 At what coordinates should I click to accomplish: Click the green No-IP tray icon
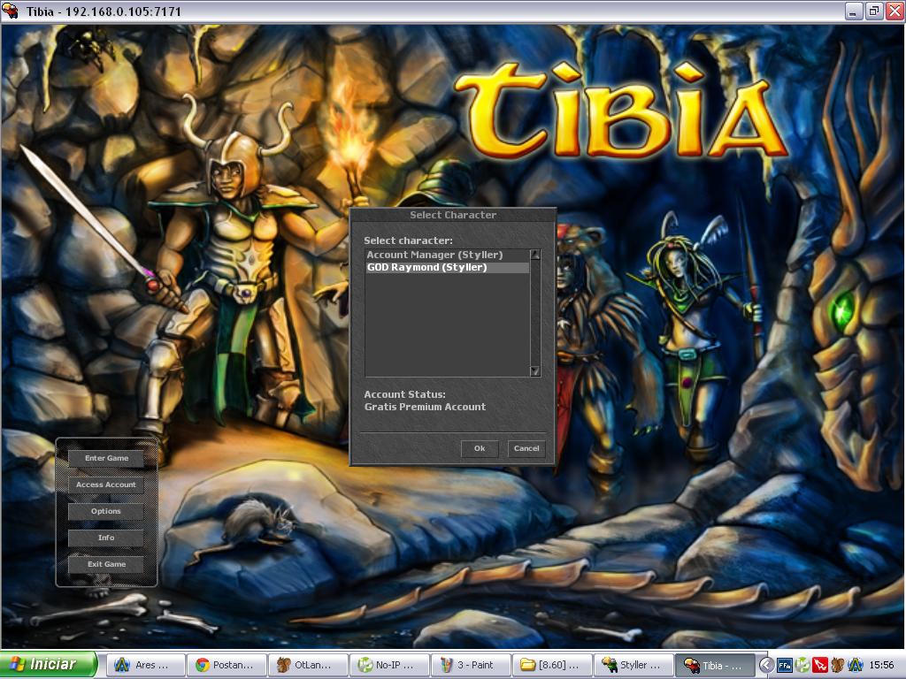[802, 665]
